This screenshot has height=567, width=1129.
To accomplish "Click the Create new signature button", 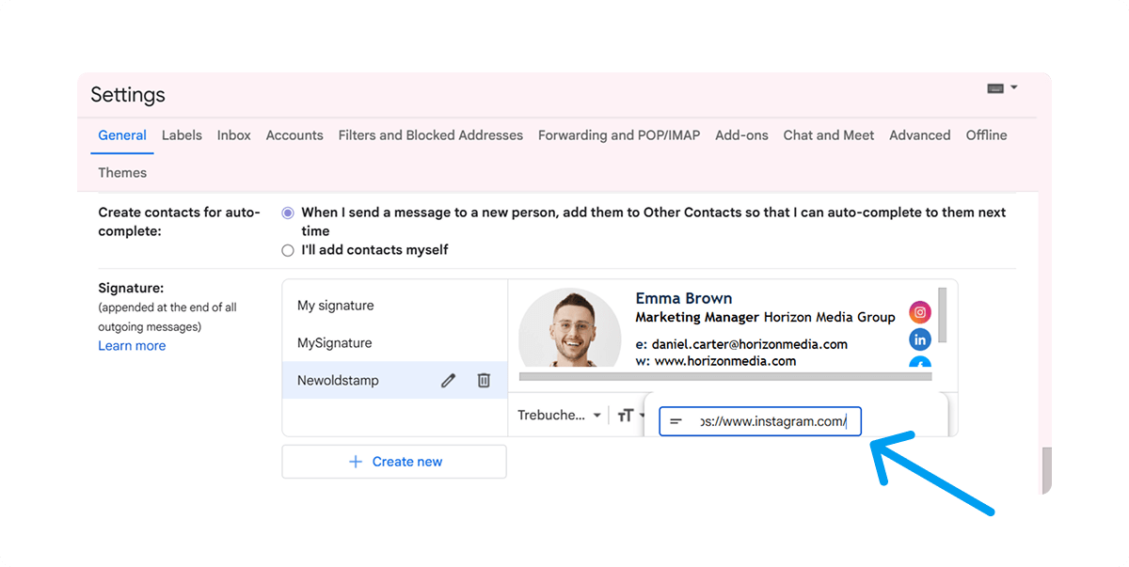I will (394, 461).
